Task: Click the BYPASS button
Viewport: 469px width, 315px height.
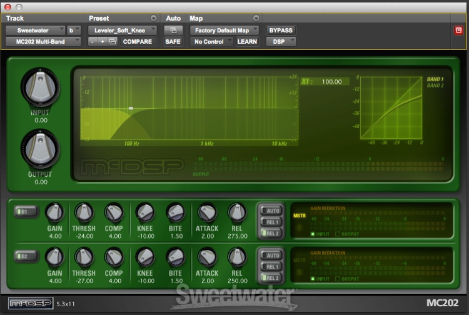Action: pos(281,30)
